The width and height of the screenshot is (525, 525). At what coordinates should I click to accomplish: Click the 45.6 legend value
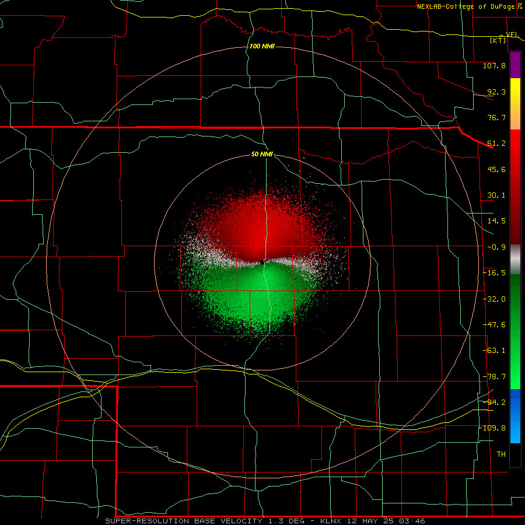(x=496, y=169)
